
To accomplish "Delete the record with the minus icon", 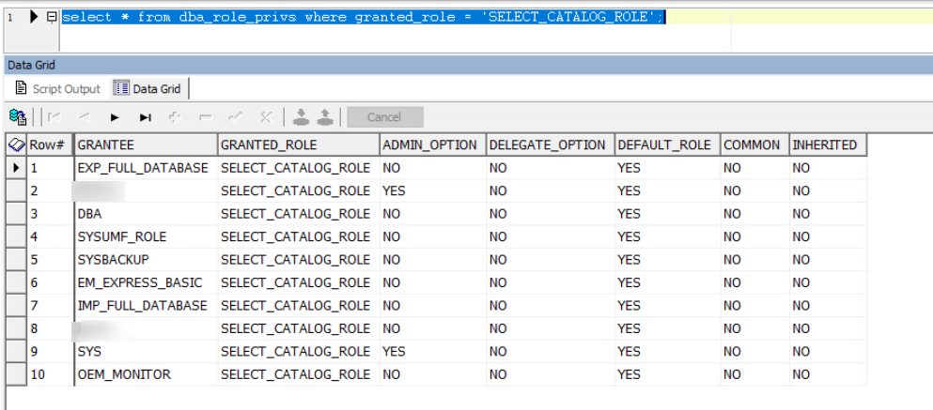I will point(205,117).
